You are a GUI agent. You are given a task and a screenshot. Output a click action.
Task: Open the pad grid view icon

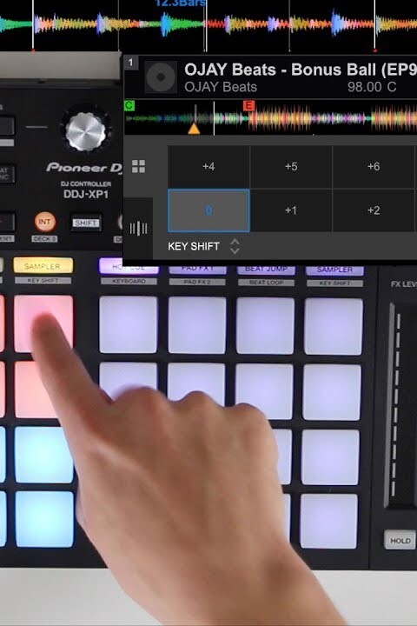click(x=138, y=166)
